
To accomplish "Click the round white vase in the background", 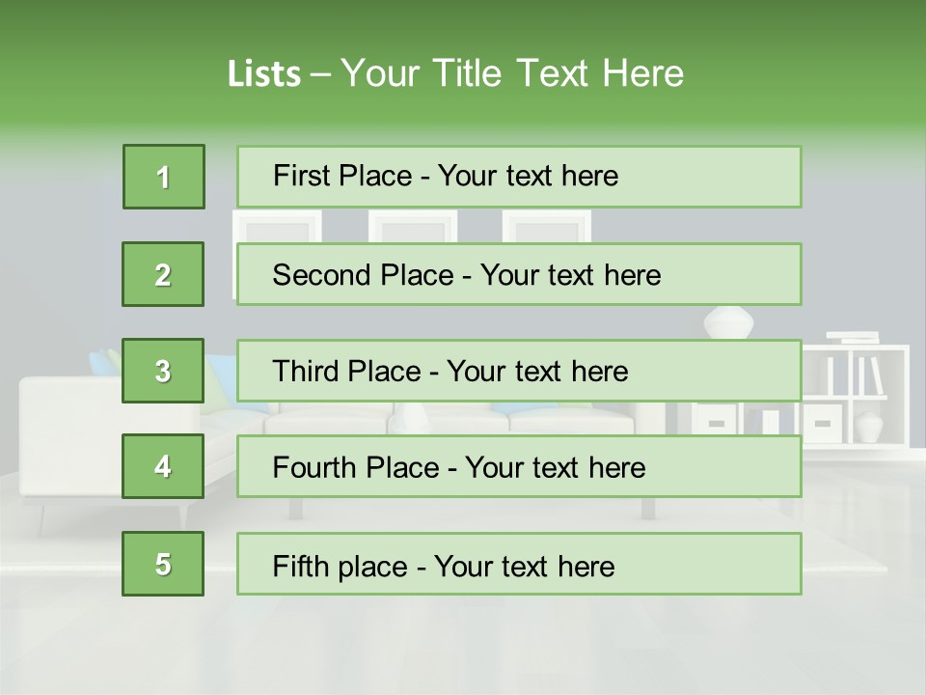I will (728, 322).
